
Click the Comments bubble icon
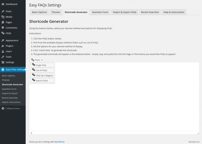[x=3, y=28]
